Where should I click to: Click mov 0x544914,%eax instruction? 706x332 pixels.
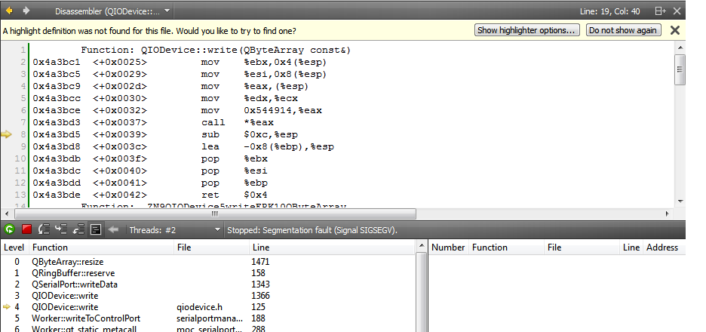(x=262, y=110)
